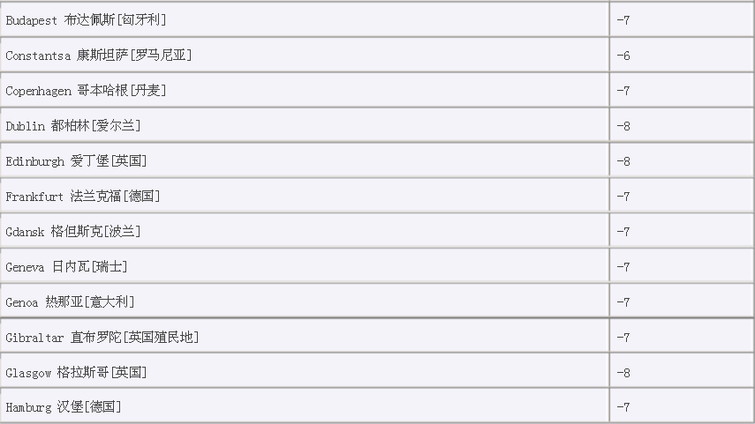Select the Constantsa row text
This screenshot has height=424, width=755.
click(x=98, y=55)
